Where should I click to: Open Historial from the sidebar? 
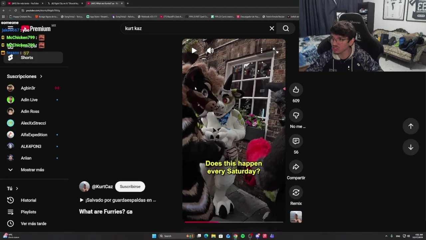pyautogui.click(x=33, y=200)
